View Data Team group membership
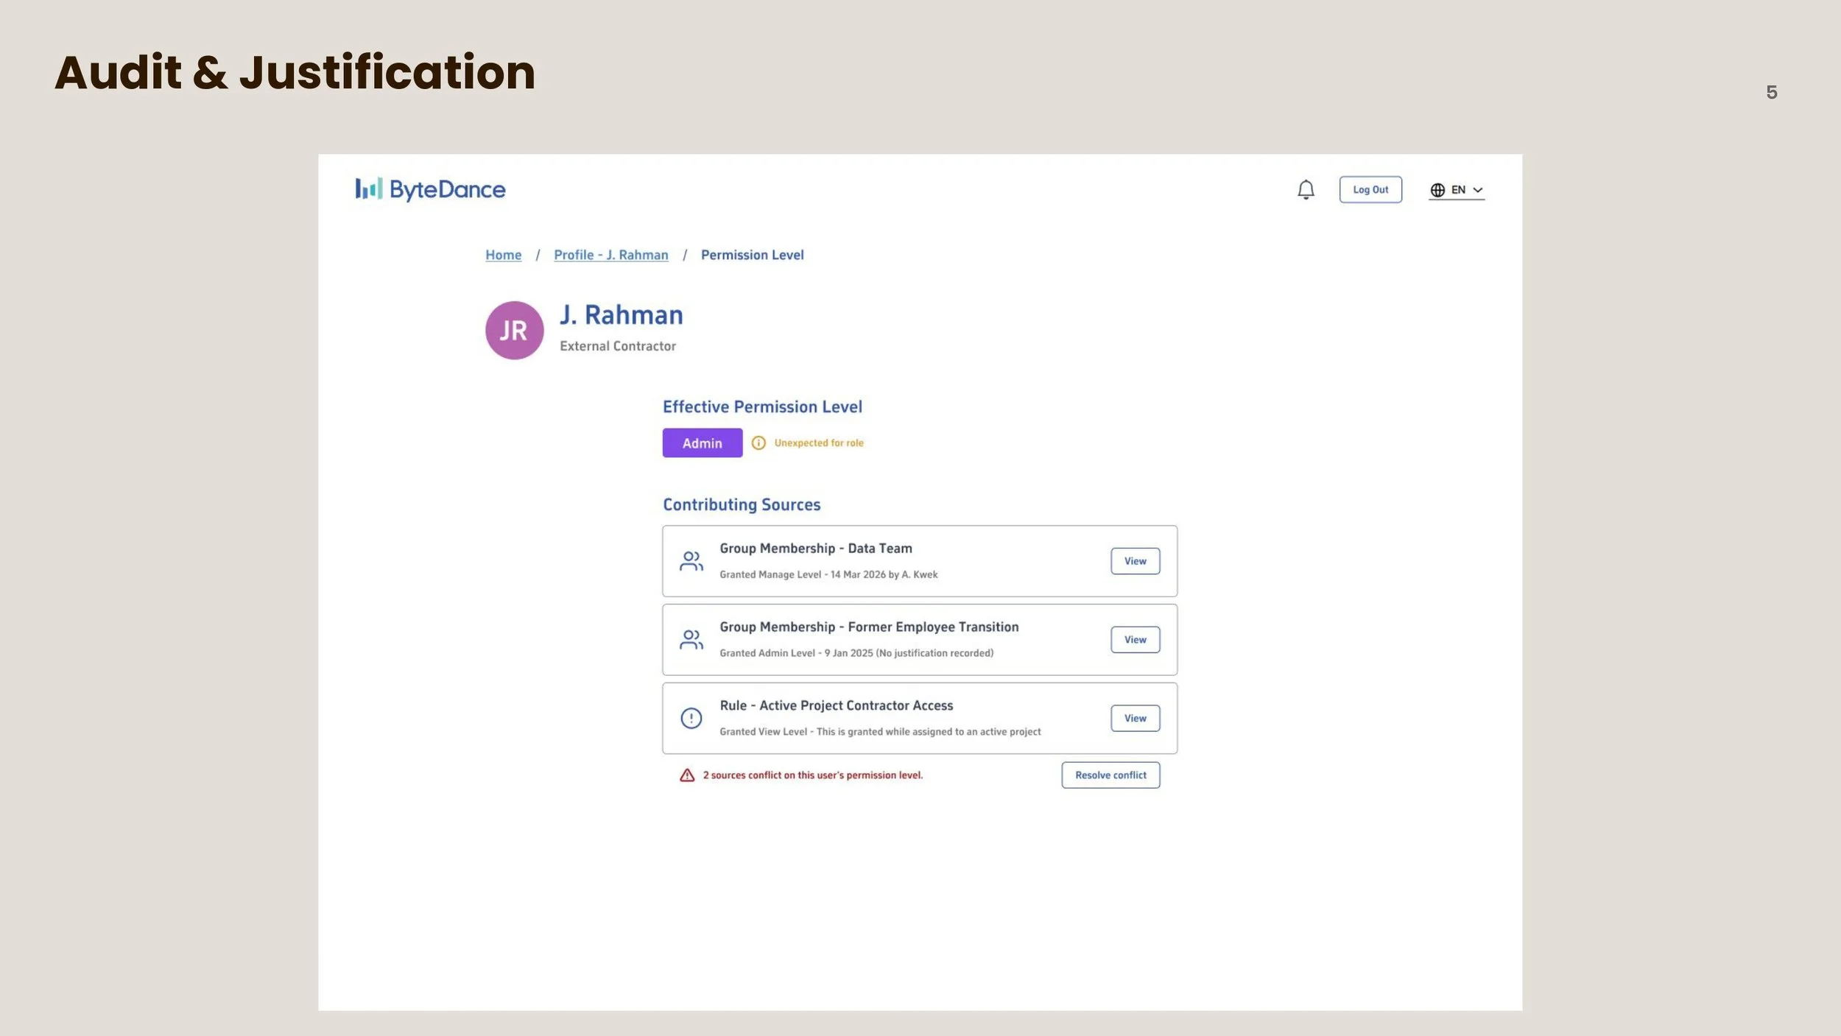Viewport: 1841px width, 1036px height. [x=1135, y=561]
